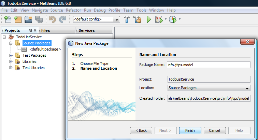Close the Projects panel tab

pyautogui.click(x=35, y=30)
